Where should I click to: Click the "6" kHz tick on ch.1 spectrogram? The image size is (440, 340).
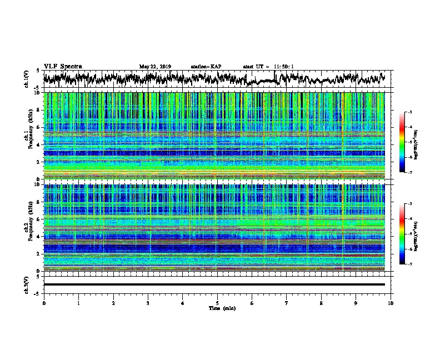pyautogui.click(x=39, y=128)
